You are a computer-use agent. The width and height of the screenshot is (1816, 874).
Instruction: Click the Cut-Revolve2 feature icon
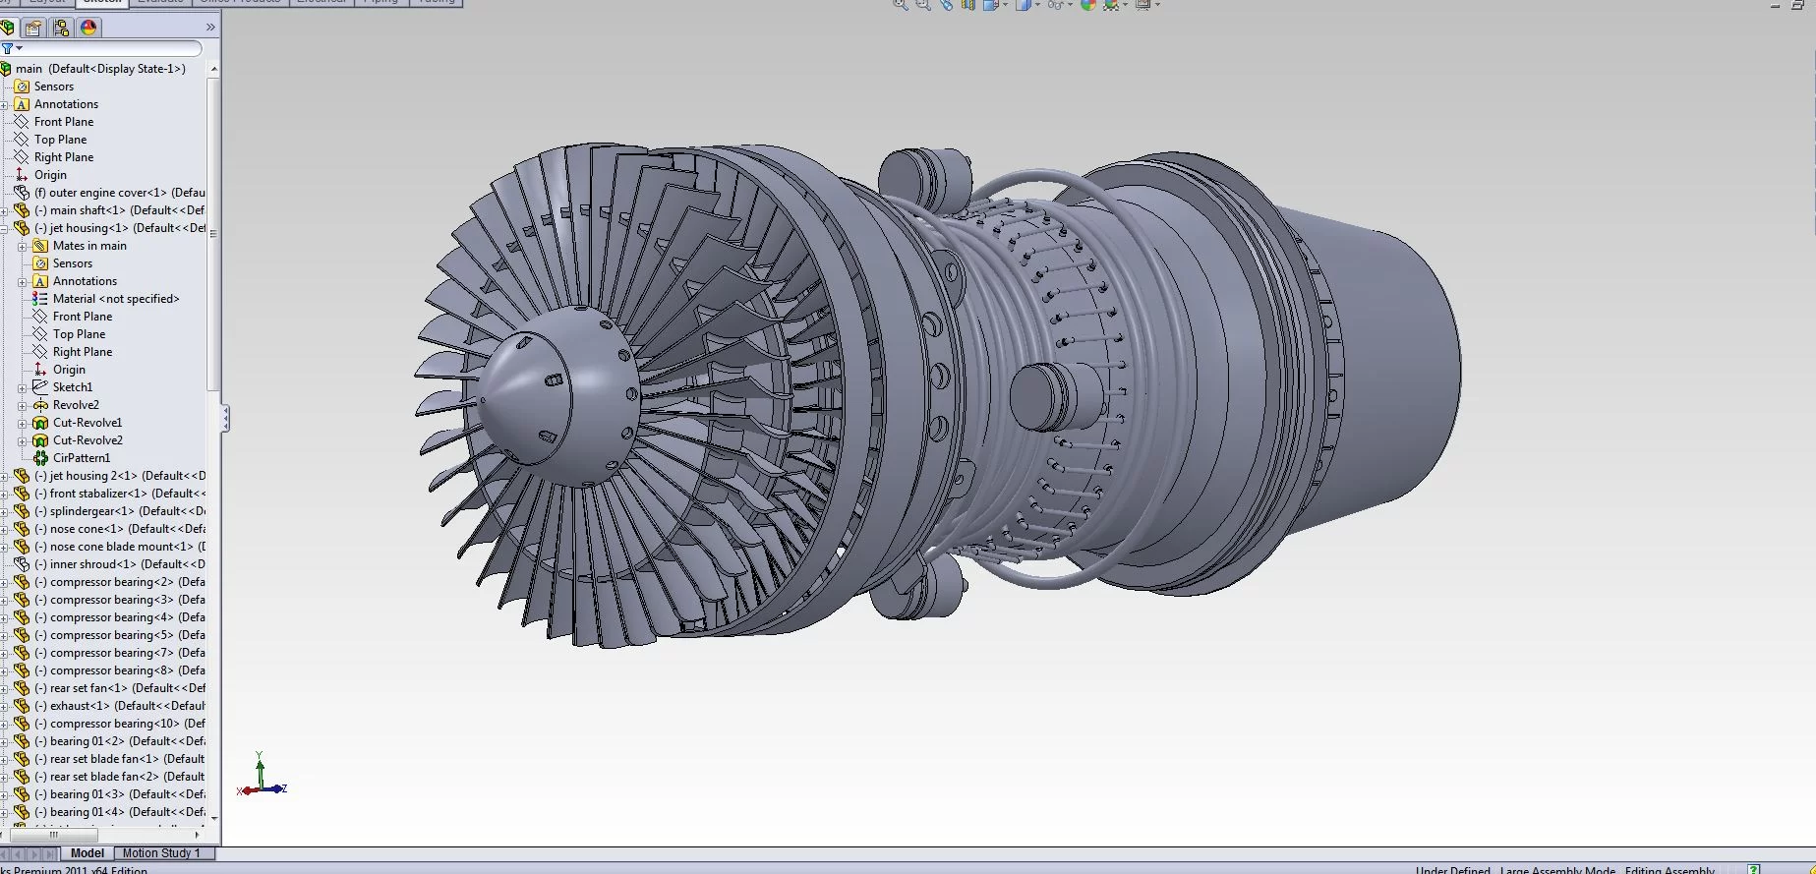pos(40,440)
